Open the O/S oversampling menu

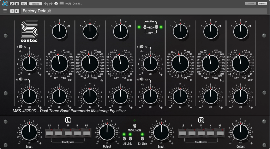(77, 4)
